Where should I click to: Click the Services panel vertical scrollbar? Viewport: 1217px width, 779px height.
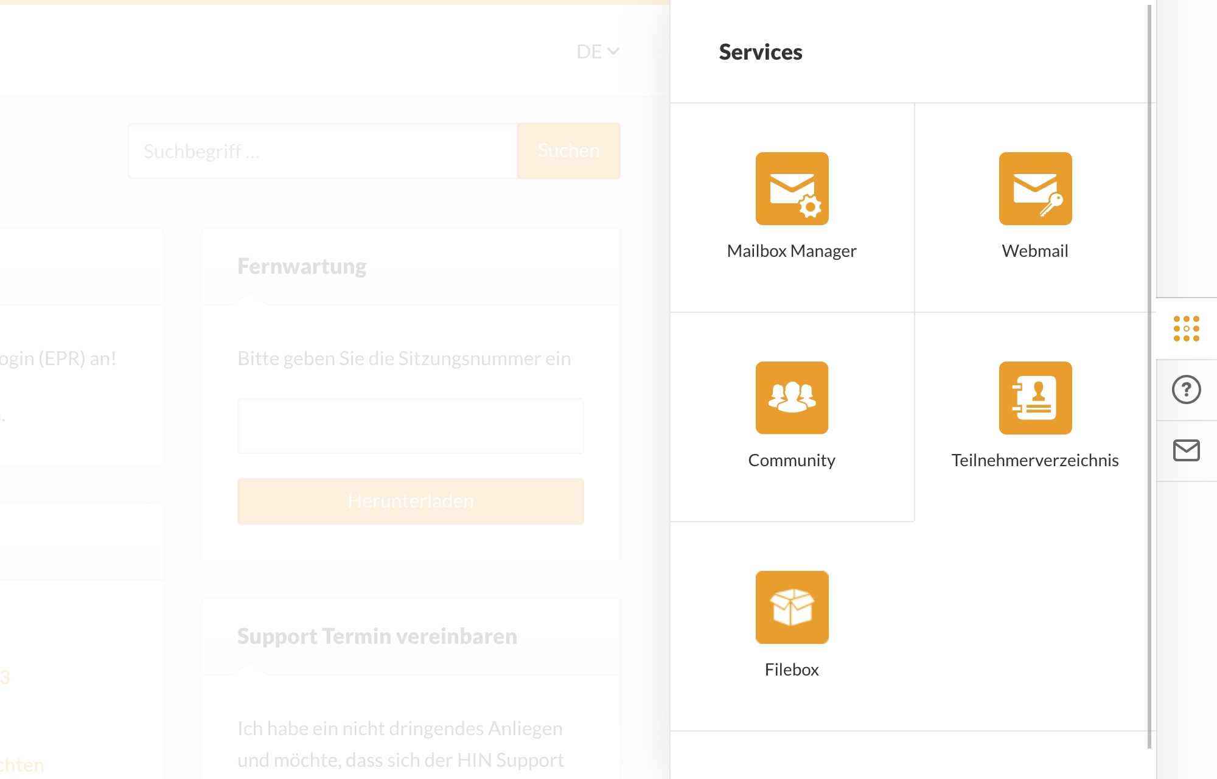(1149, 377)
